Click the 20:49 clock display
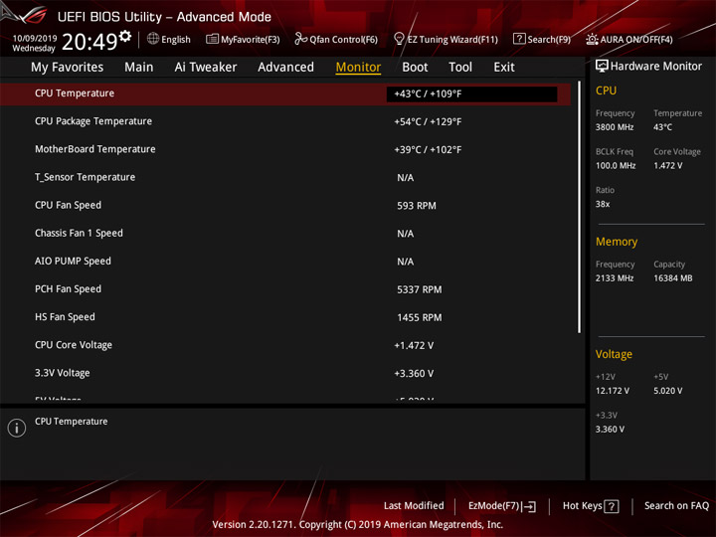Image resolution: width=716 pixels, height=537 pixels. pos(89,42)
